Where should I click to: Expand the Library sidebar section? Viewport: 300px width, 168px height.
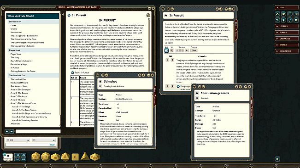287,26
